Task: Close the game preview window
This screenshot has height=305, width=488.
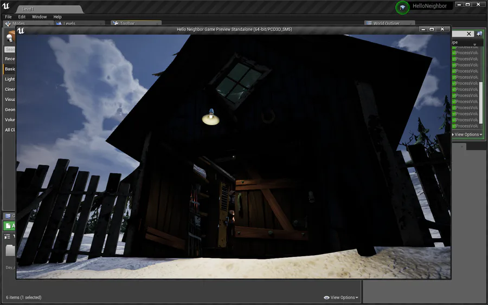Action: coord(442,29)
